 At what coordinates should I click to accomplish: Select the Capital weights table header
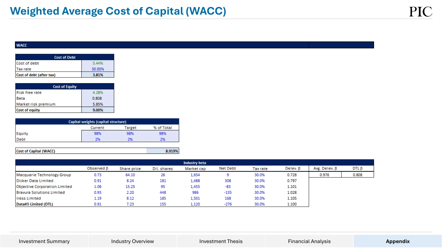(97, 122)
